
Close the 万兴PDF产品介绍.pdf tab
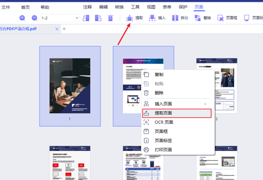[57, 29]
